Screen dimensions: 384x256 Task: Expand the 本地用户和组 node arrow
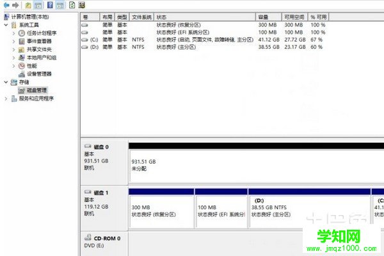(13, 58)
